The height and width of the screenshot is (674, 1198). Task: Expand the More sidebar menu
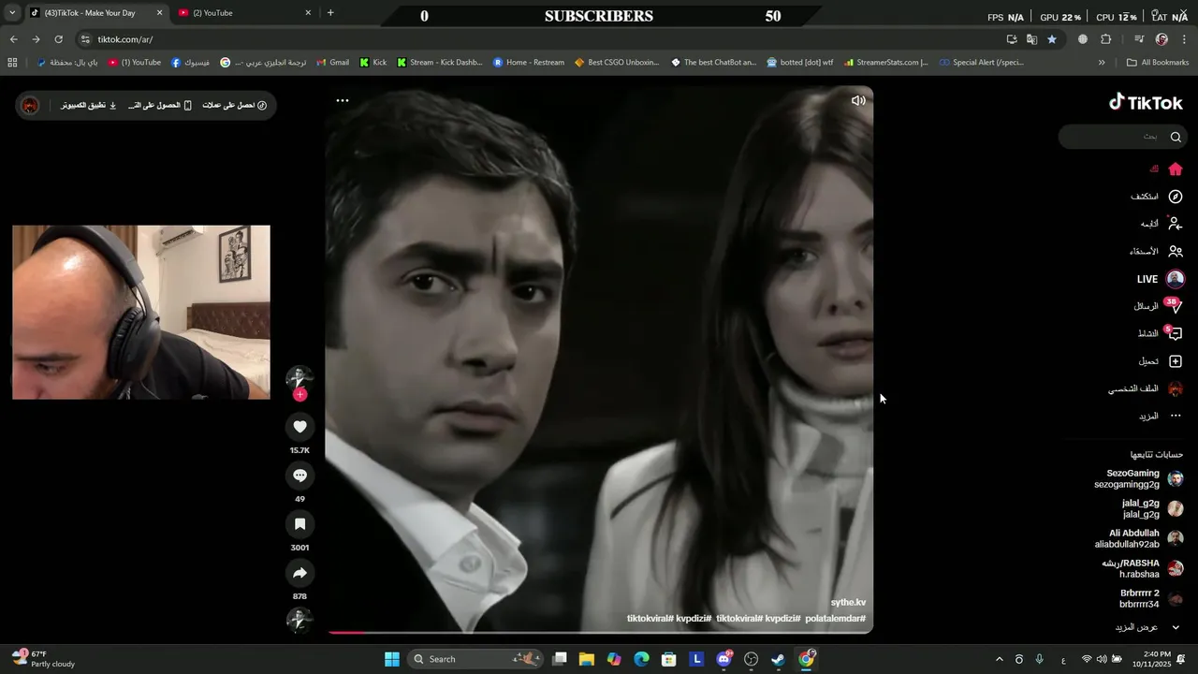point(1161,416)
